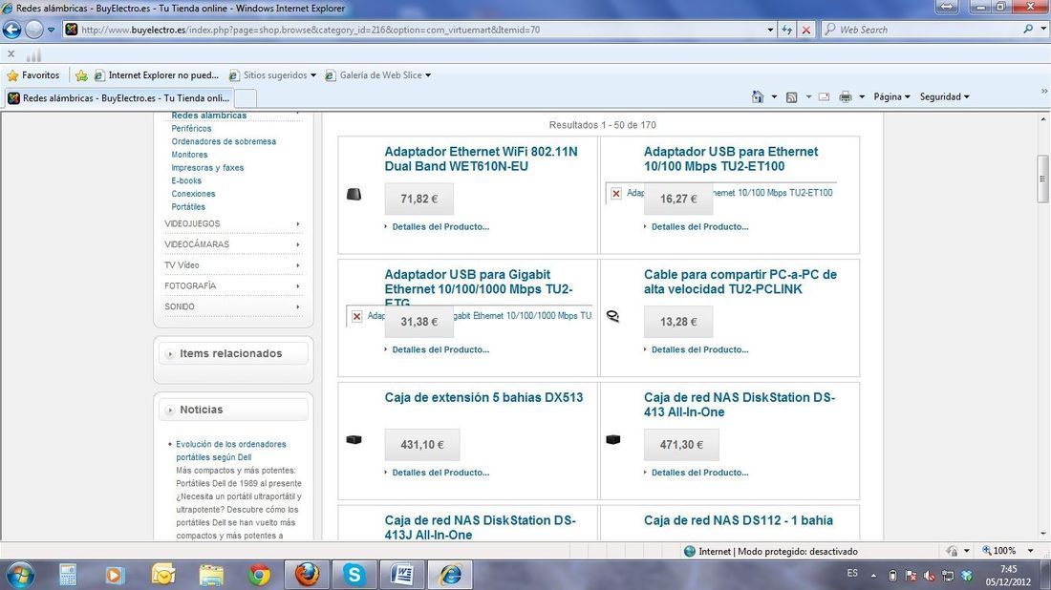The image size is (1051, 590).
Task: Click the RSS feeds icon
Action: (x=792, y=96)
